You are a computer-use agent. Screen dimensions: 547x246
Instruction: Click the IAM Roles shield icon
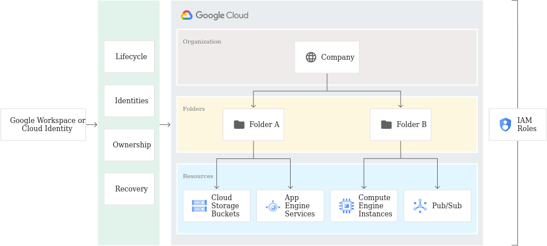505,125
